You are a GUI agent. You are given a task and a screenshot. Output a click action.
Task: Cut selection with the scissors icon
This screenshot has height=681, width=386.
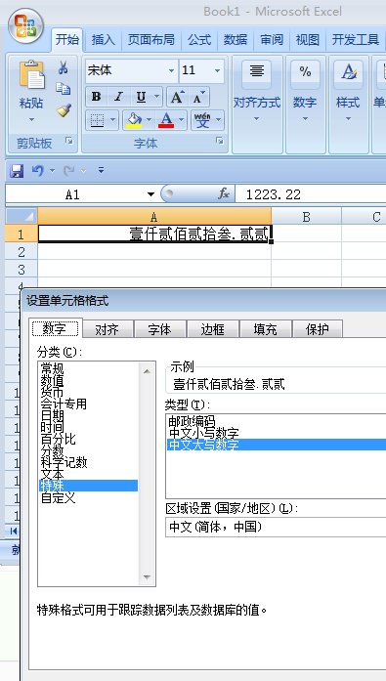(x=64, y=67)
